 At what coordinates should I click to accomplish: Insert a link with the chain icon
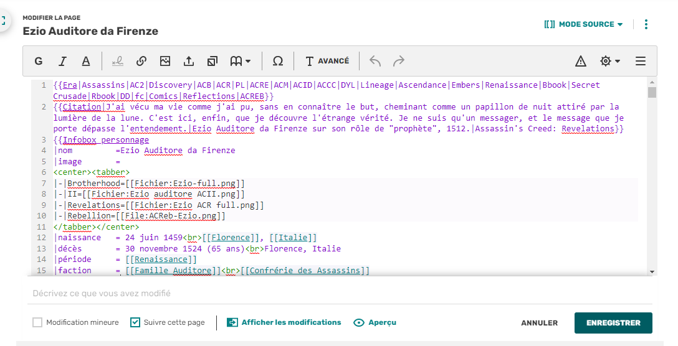coord(141,62)
